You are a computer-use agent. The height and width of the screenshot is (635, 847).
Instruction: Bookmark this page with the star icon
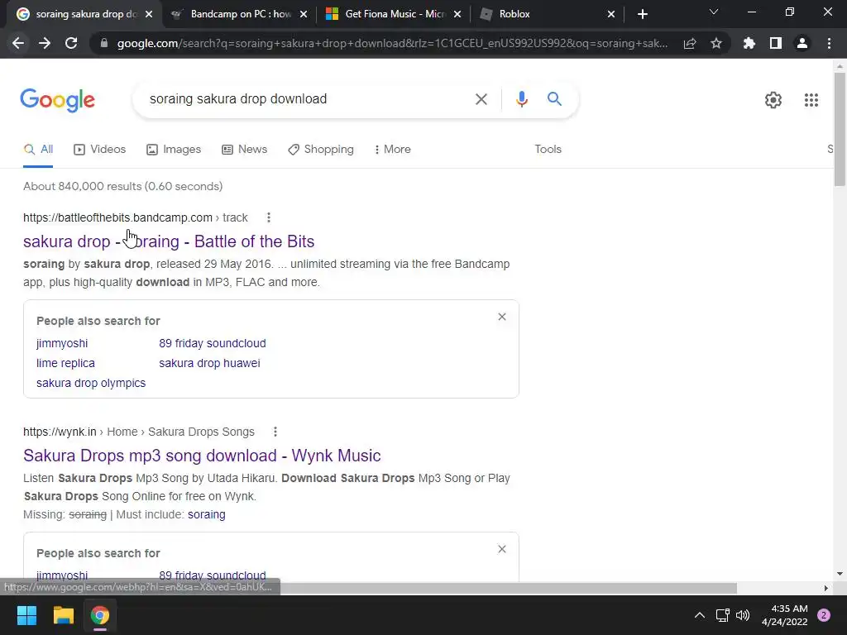point(716,43)
